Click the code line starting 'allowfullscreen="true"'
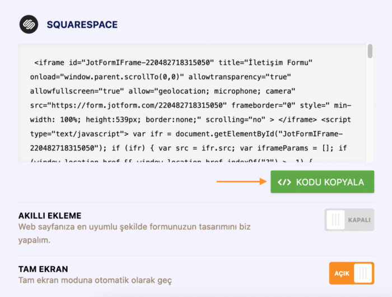Screen dimensions: 392x297 coord(162,91)
